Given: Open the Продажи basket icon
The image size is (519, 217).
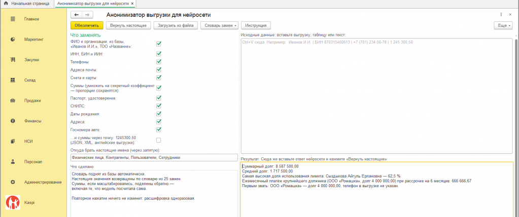Looking at the screenshot, I should click(13, 101).
